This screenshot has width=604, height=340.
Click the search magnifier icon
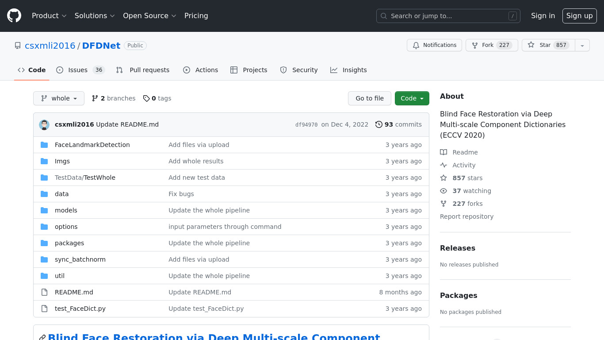point(384,16)
